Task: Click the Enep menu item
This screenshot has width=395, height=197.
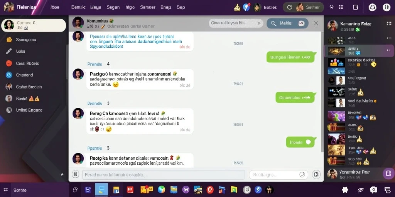Action: 166,7
